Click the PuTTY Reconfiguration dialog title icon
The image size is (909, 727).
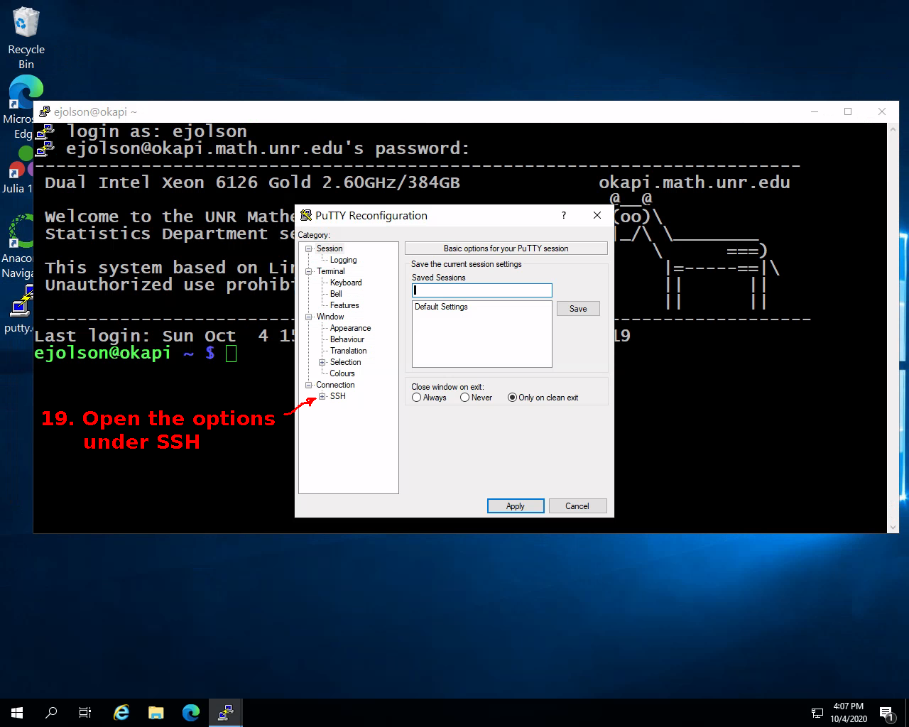[306, 215]
